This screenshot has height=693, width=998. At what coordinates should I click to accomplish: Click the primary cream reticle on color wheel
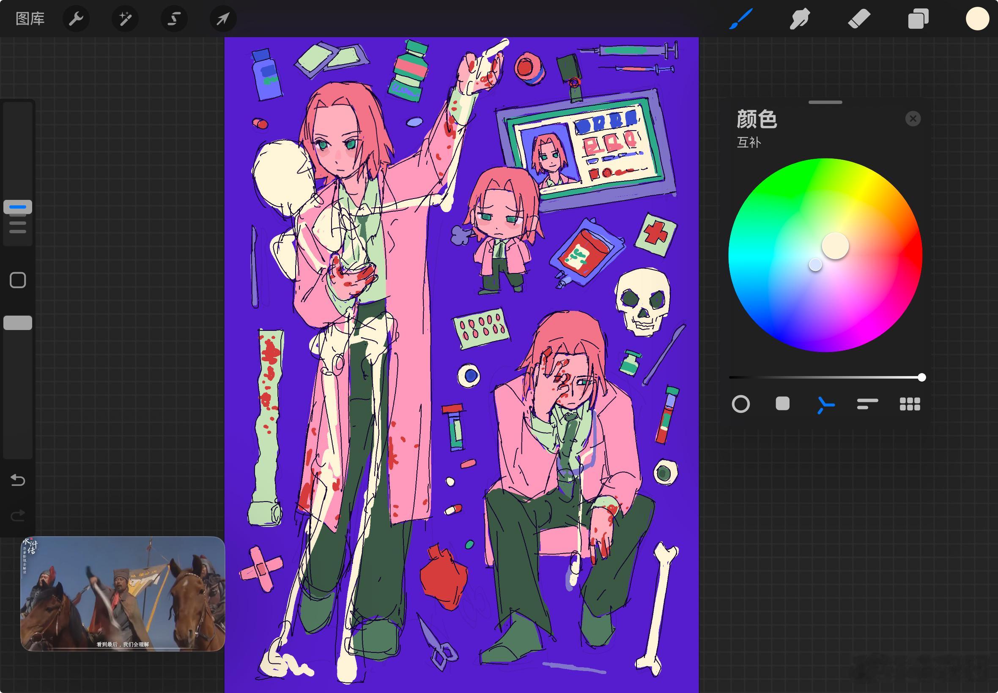tap(835, 246)
